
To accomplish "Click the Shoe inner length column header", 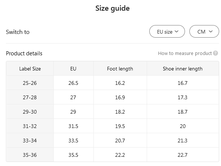I will (182, 69).
